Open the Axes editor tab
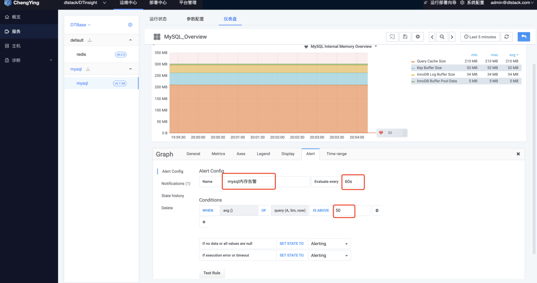Image resolution: width=537 pixels, height=283 pixels. tap(241, 154)
